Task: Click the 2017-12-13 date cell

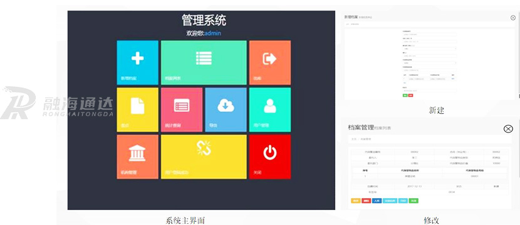Action: tap(415, 186)
